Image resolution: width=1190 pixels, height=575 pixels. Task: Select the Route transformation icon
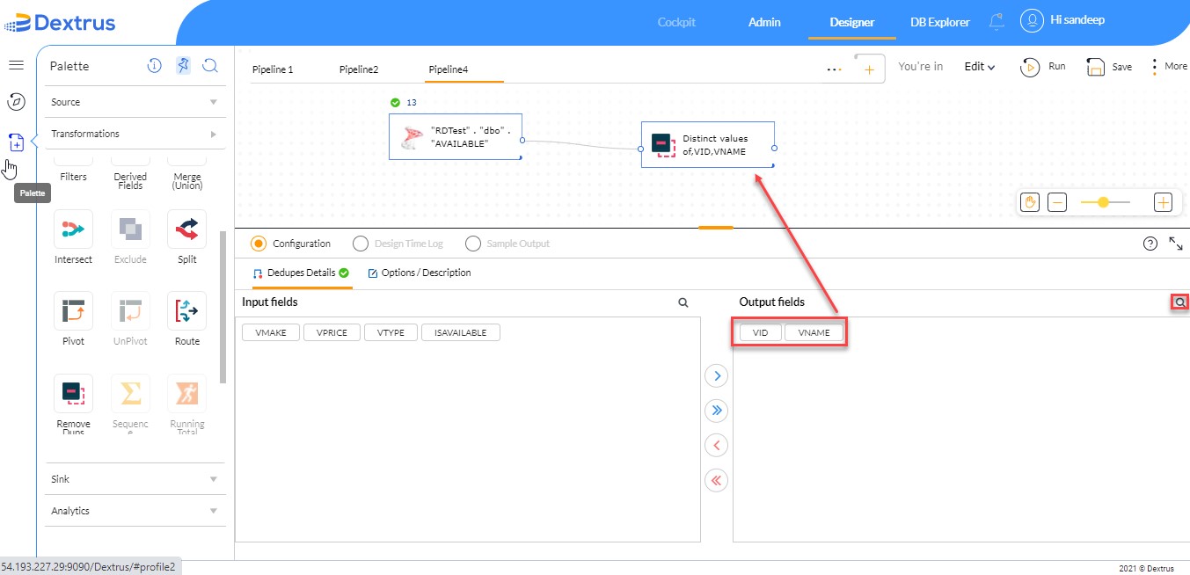[x=186, y=311]
